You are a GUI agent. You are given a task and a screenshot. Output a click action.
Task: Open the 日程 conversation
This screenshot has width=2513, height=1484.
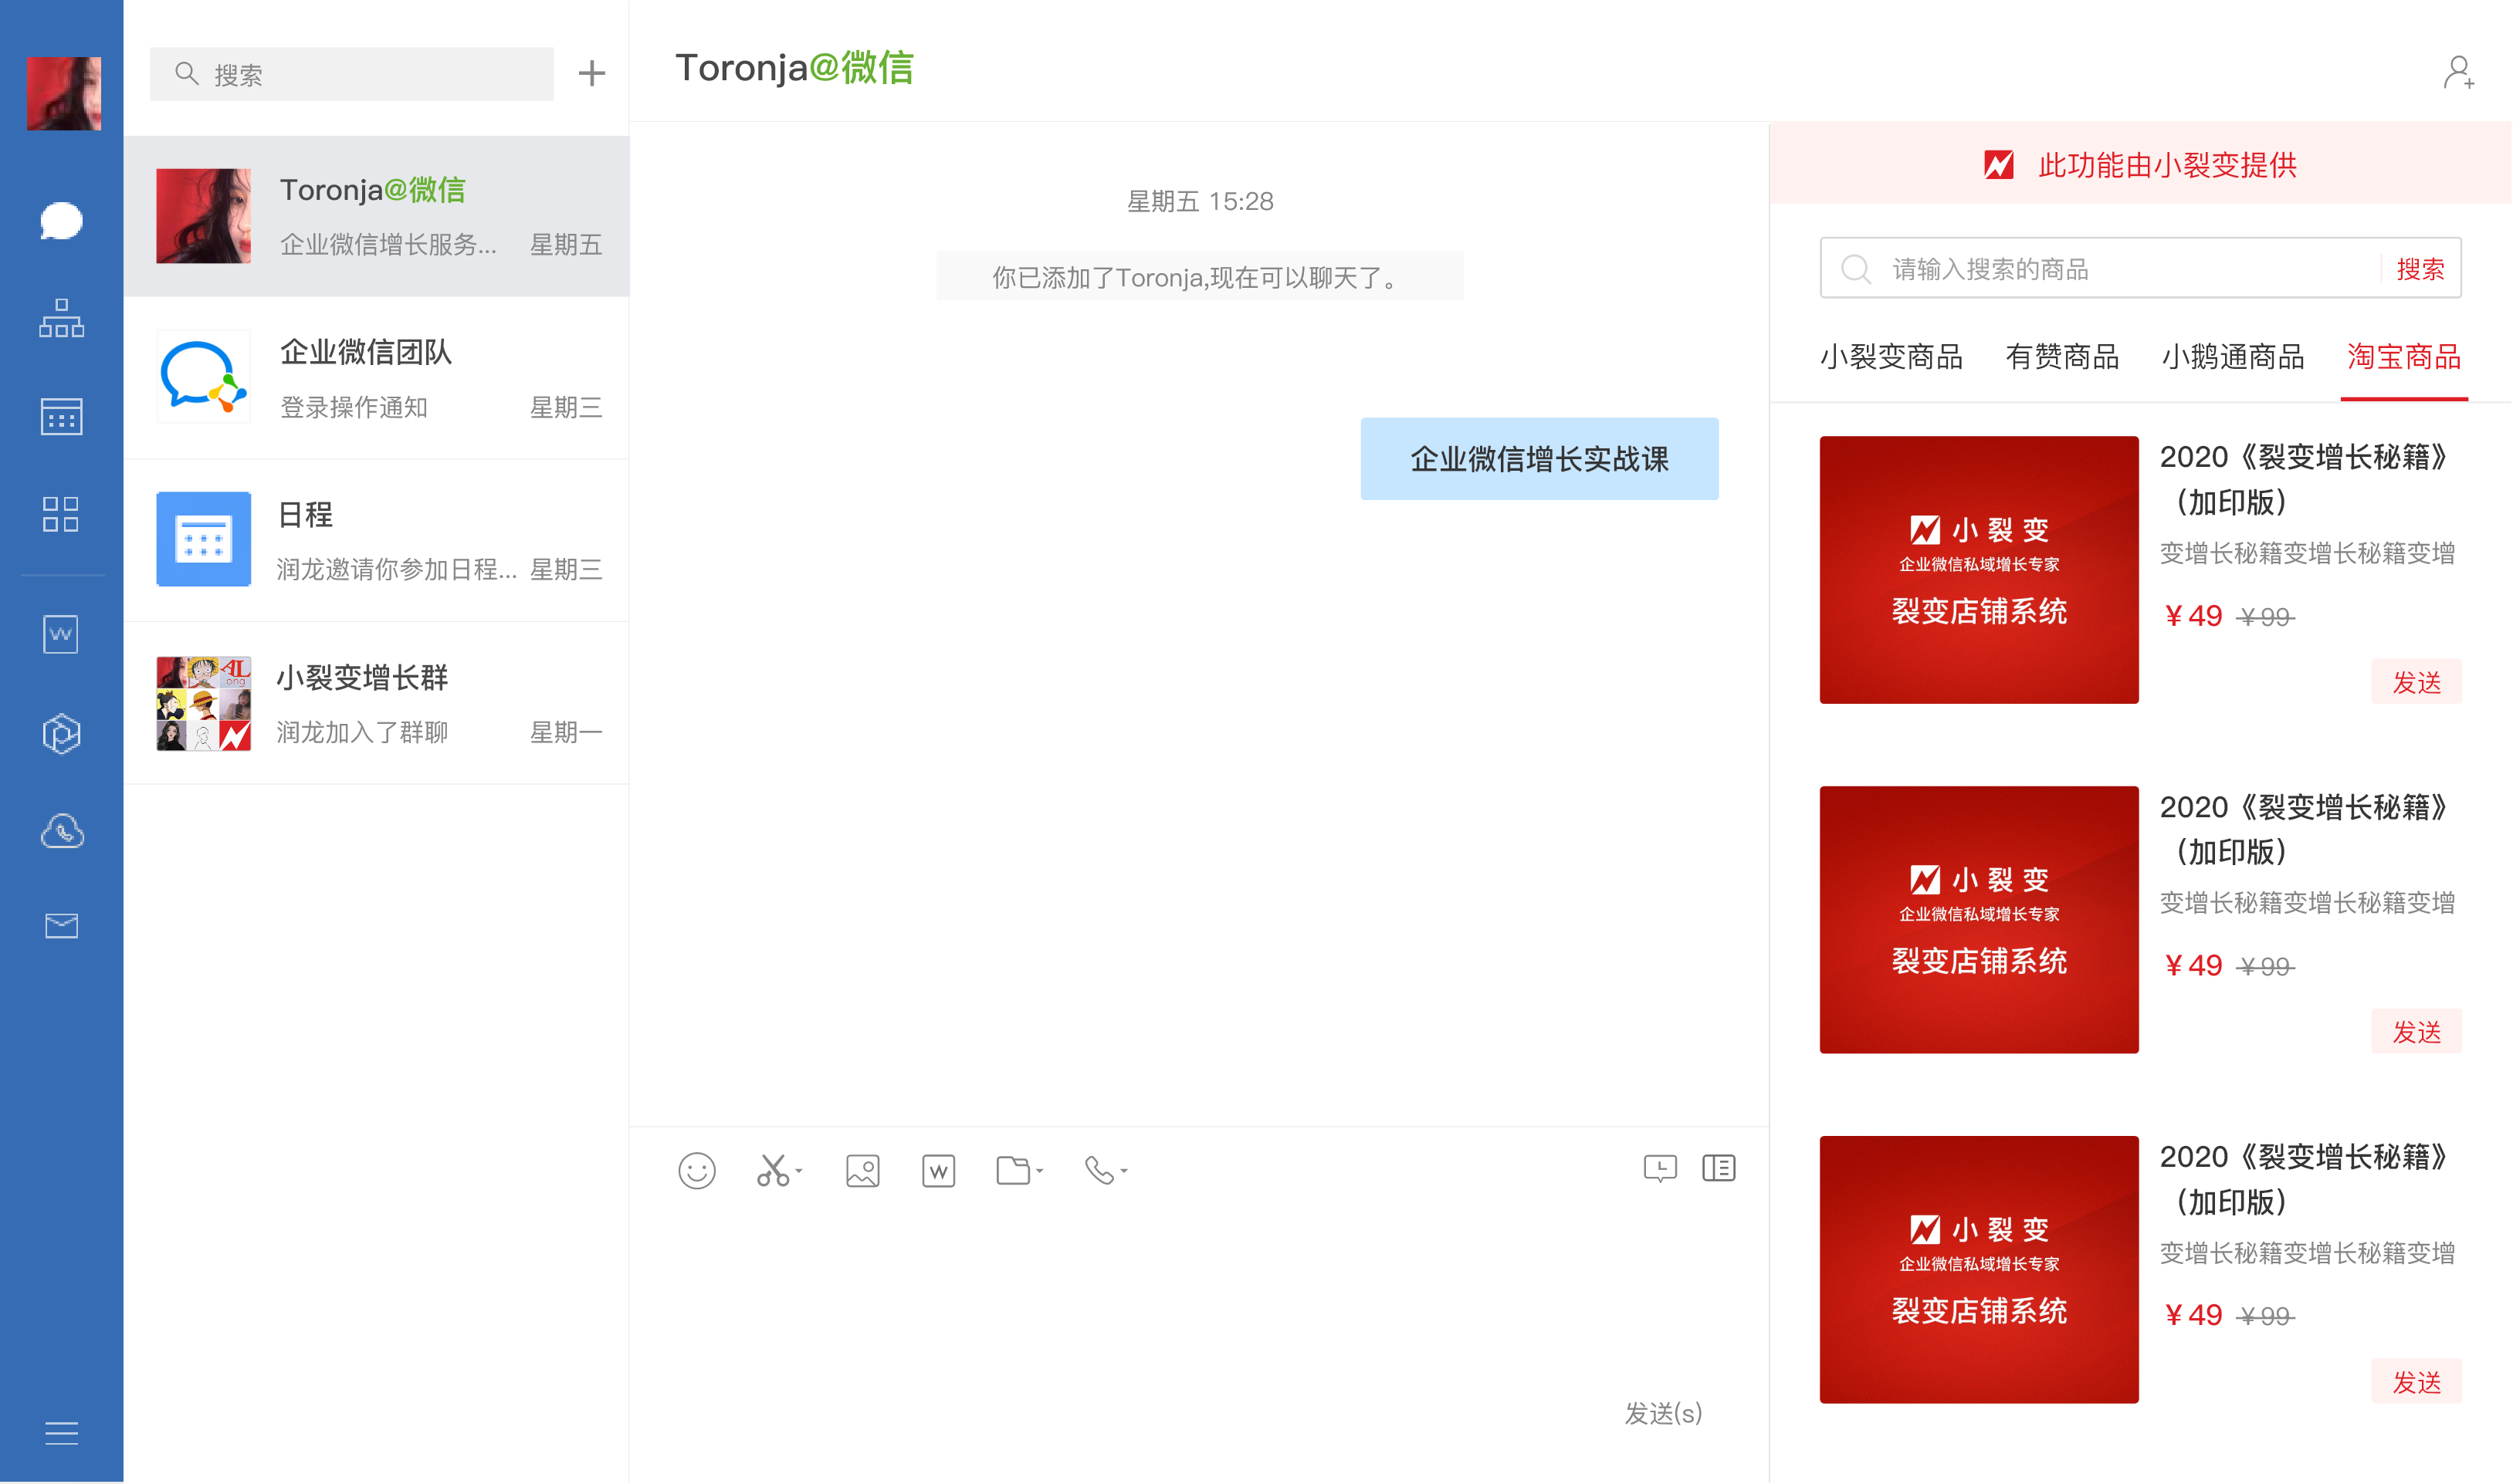click(376, 541)
